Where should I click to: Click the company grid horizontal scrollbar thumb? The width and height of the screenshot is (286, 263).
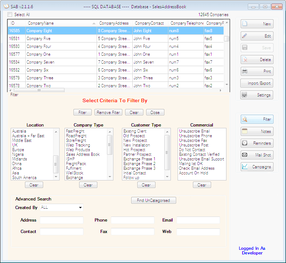[x=39, y=90]
